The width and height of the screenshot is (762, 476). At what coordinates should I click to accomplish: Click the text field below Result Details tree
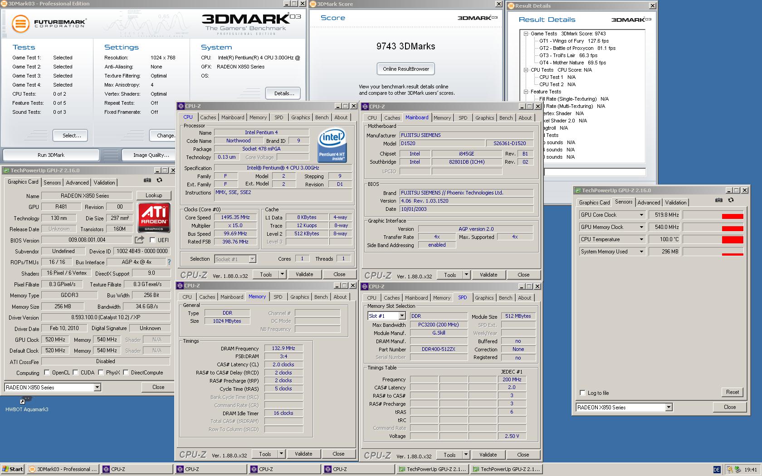[x=595, y=172]
